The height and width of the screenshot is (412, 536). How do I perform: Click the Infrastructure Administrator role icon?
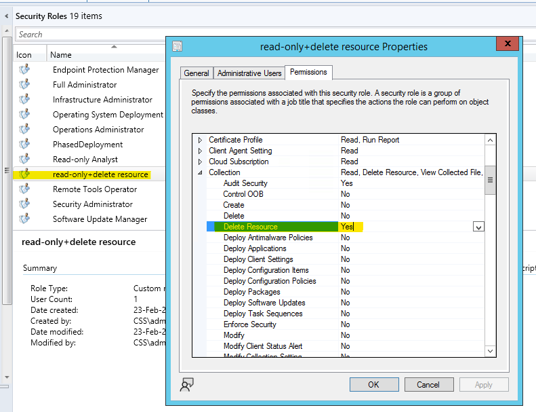[24, 99]
